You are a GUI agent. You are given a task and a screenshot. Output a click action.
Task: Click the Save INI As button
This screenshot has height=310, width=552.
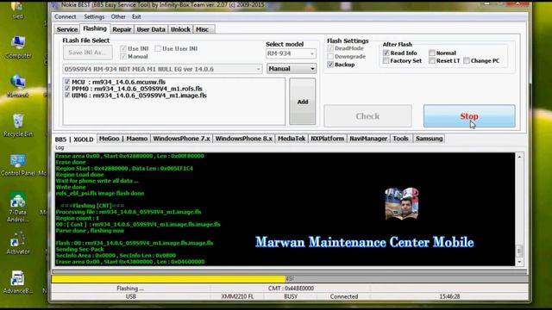pos(88,53)
